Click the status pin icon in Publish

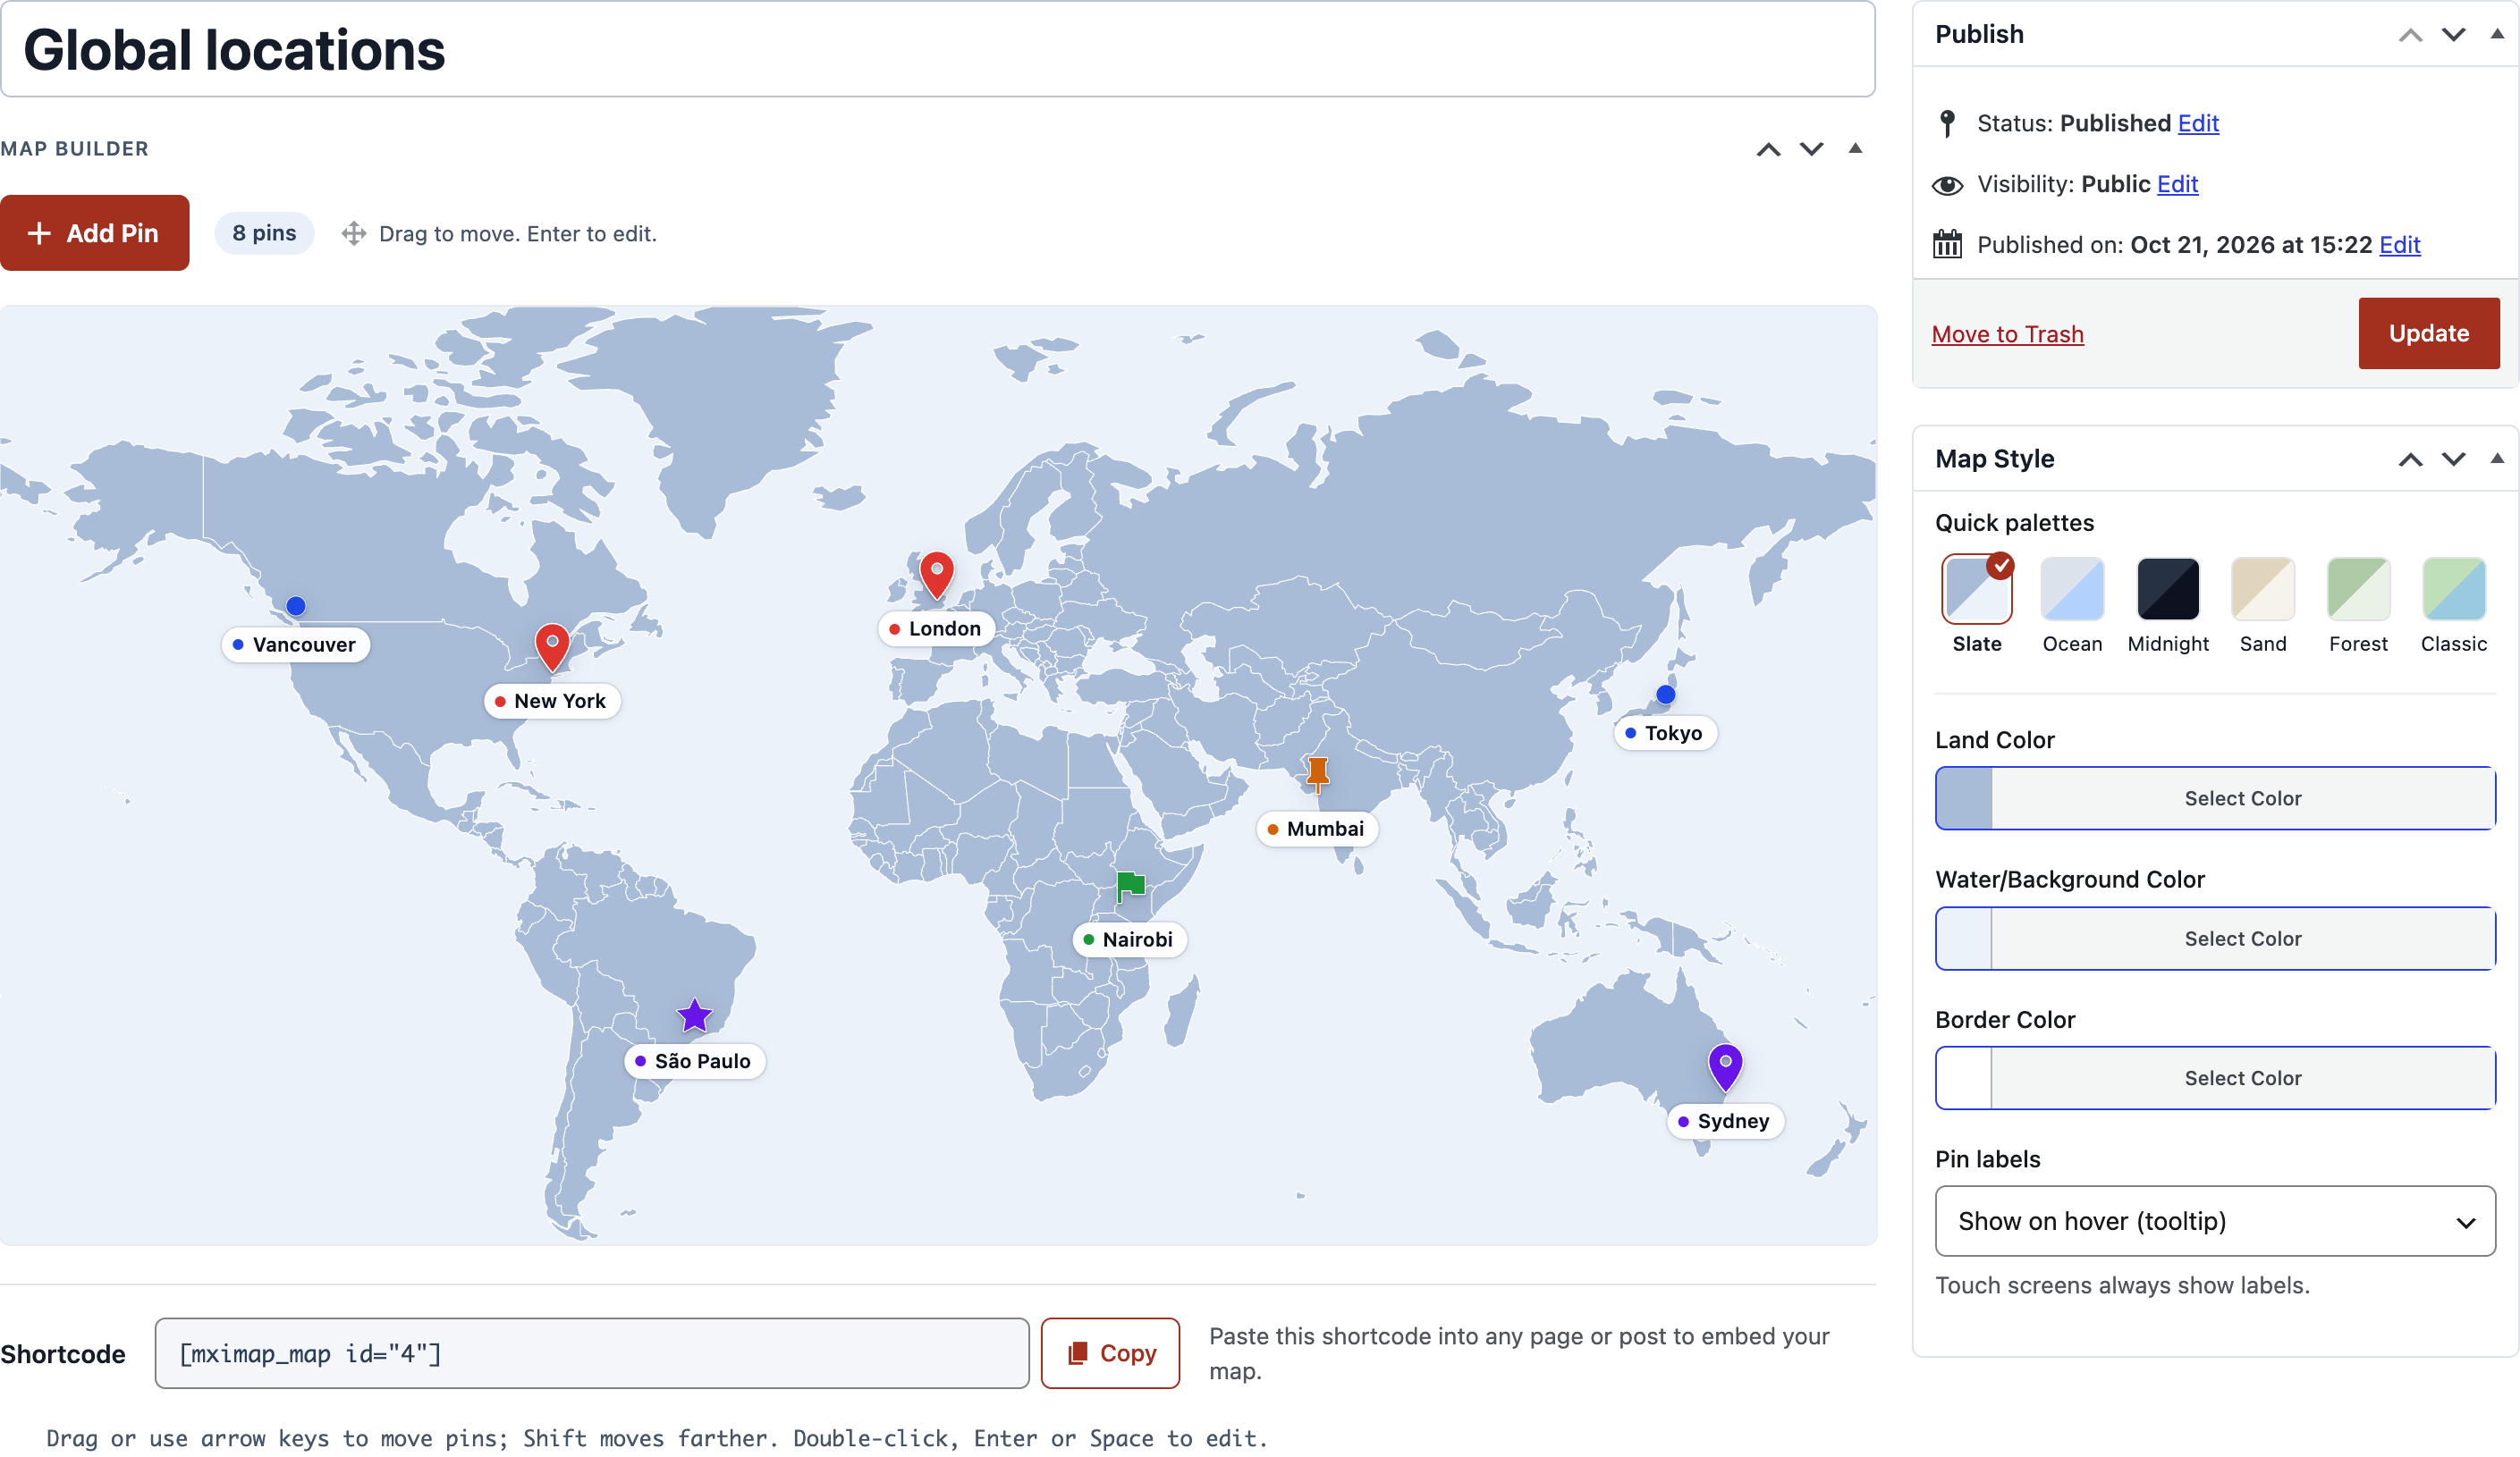[1947, 123]
